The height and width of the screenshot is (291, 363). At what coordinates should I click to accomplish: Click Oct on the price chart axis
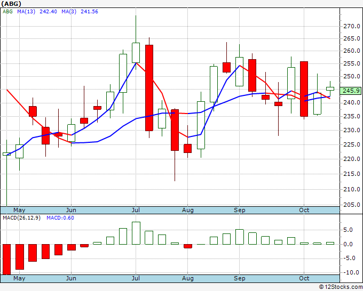tap(304, 210)
